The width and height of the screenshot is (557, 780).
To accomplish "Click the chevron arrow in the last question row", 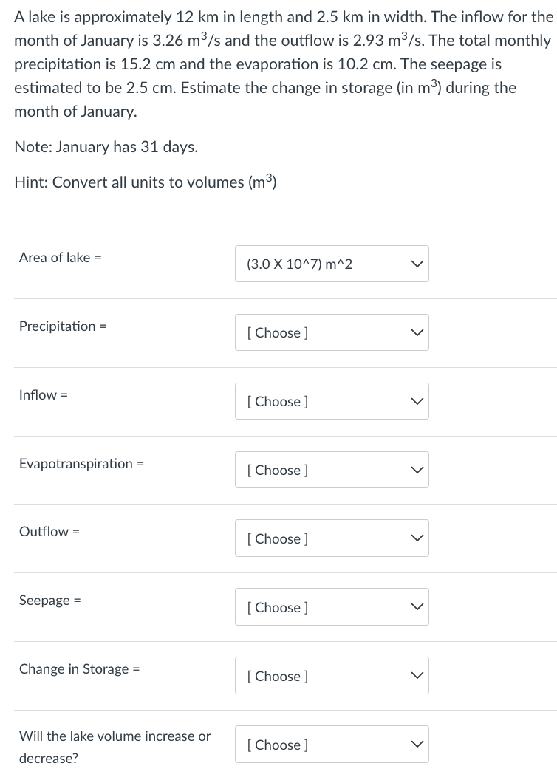I will tap(417, 745).
